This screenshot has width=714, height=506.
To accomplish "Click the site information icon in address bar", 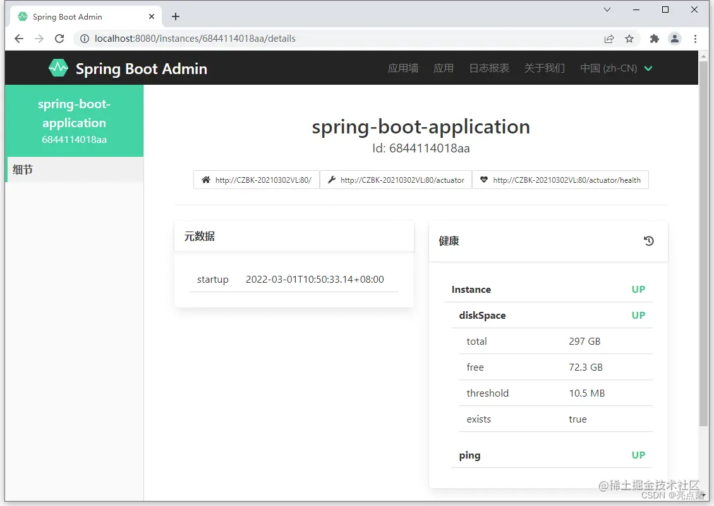I will 84,39.
